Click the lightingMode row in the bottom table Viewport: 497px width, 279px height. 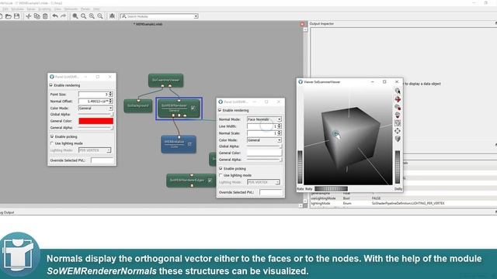(403, 203)
